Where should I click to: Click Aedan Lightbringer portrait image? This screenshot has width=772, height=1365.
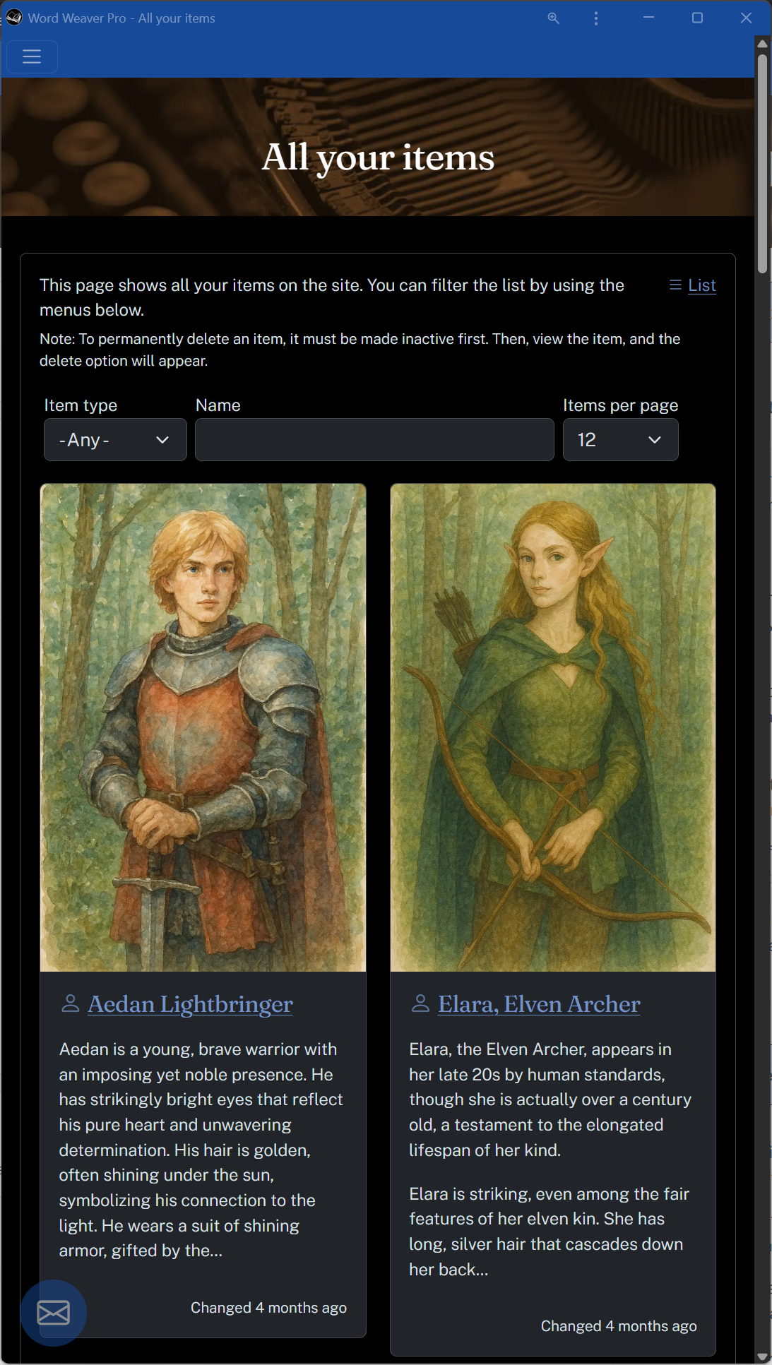pos(203,727)
